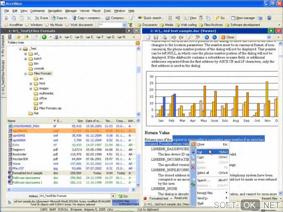Open the file mask dropdown arrow
The width and height of the screenshot is (283, 212).
tap(124, 25)
